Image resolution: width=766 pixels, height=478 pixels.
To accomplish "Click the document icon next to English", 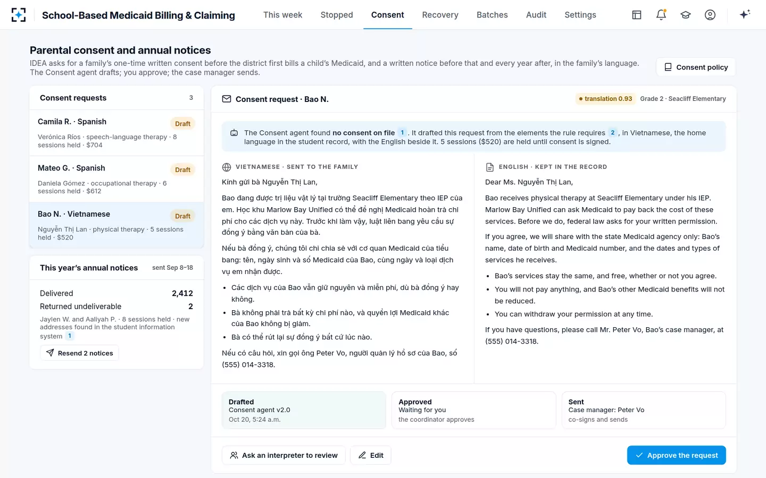I will click(490, 167).
